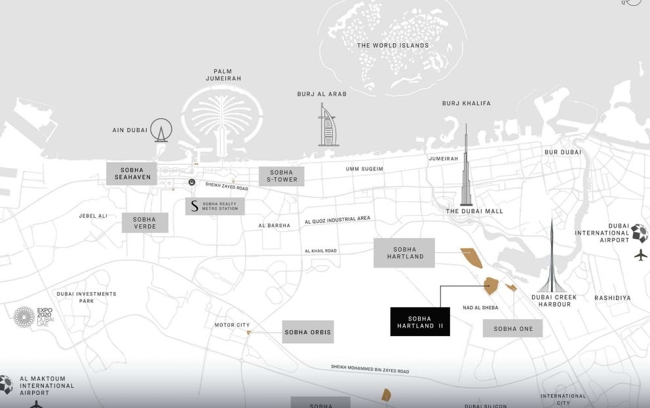650x408 pixels.
Task: Click the Rashidiya text label
Action: [x=612, y=298]
